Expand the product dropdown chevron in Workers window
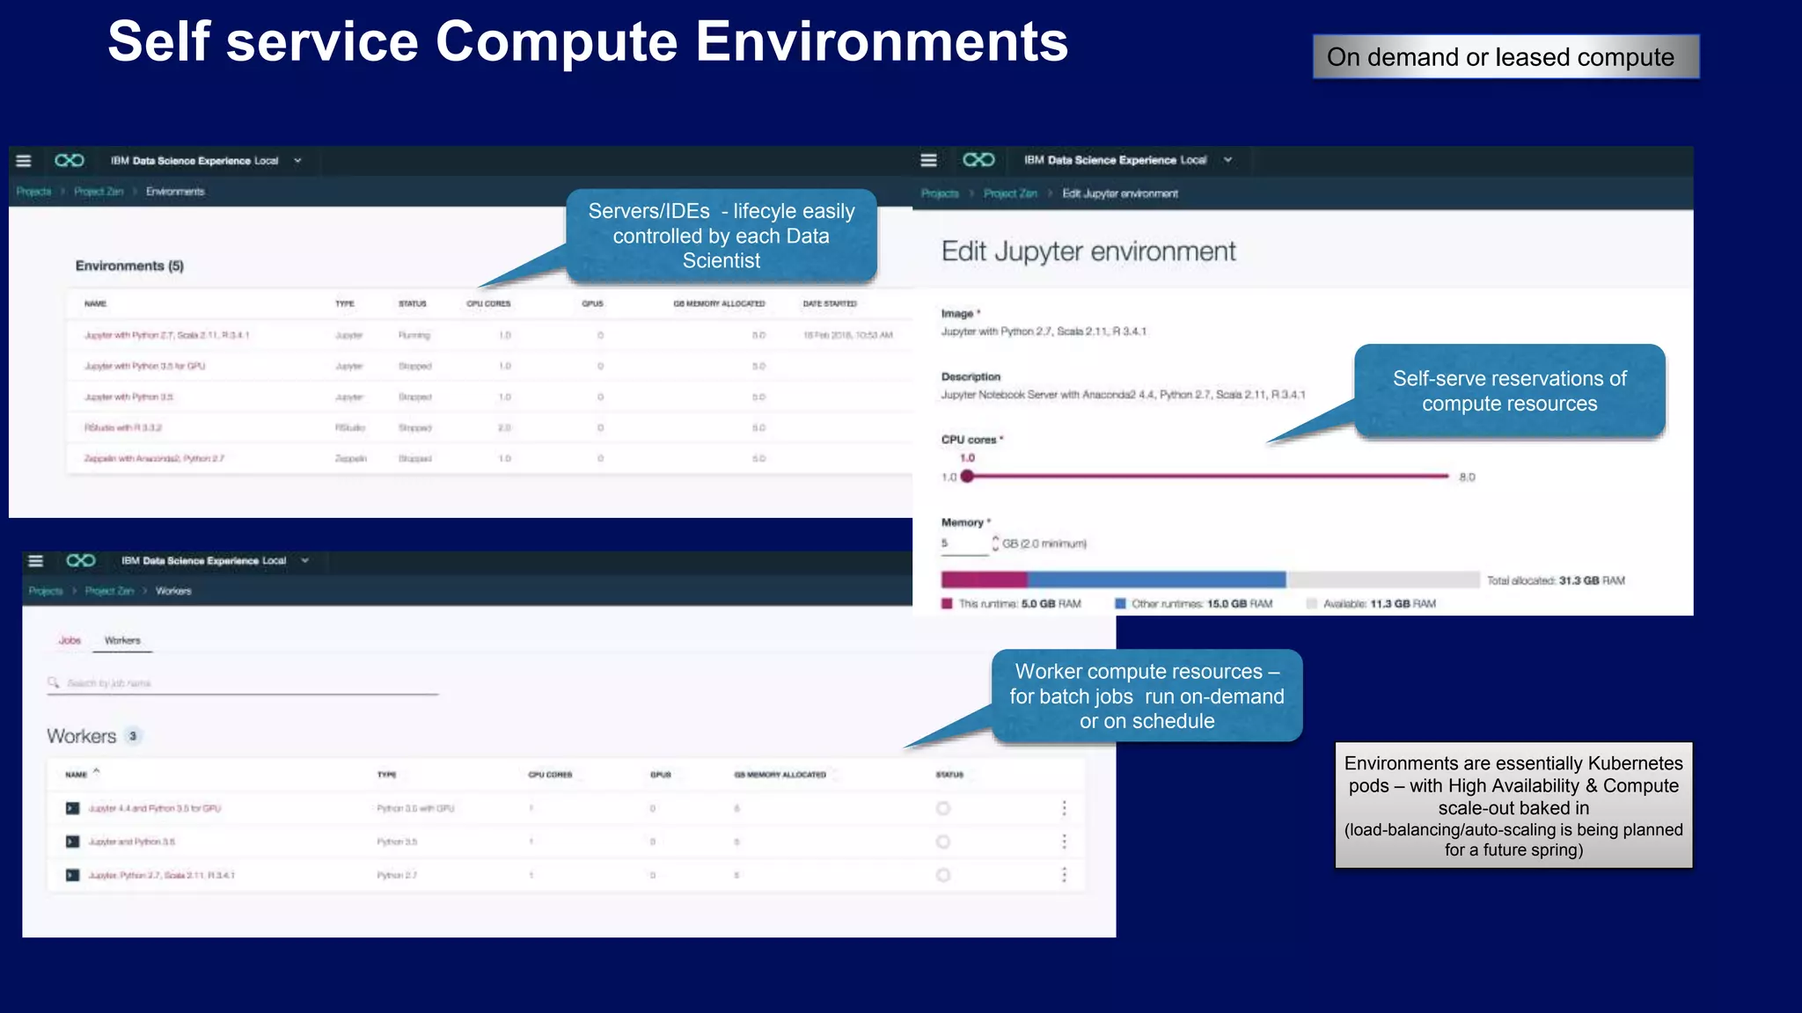Screen dimensions: 1802x1013 (x=305, y=561)
